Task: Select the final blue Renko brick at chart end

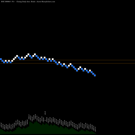Action: click(x=95, y=75)
